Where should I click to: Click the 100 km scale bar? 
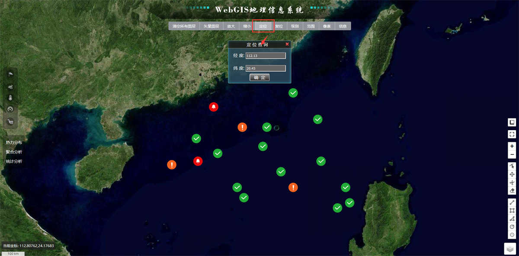[x=13, y=253]
